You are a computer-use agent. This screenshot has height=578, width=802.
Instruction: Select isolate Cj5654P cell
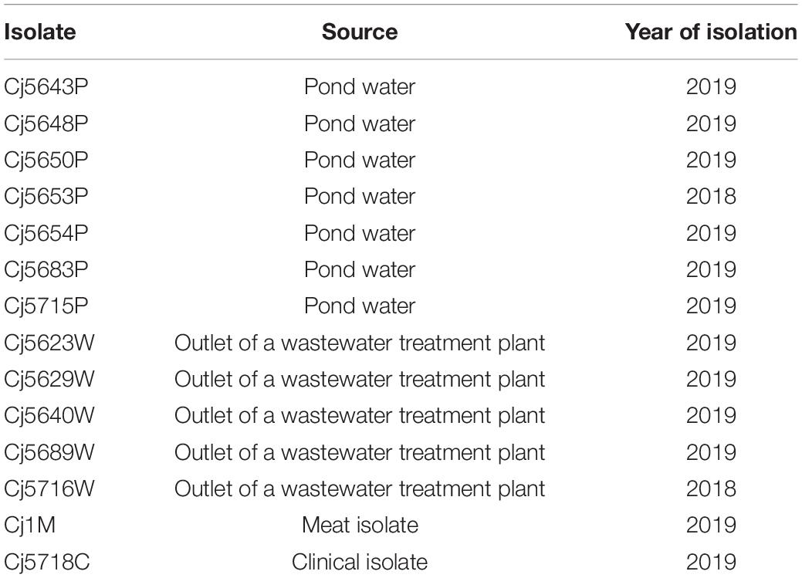[46, 233]
